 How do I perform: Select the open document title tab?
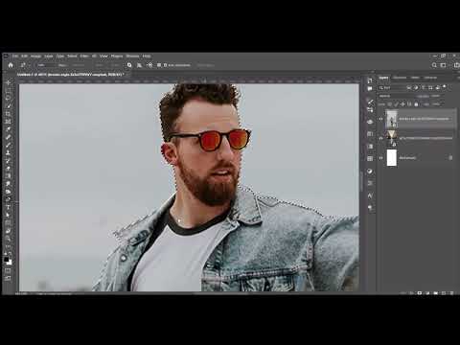70,75
